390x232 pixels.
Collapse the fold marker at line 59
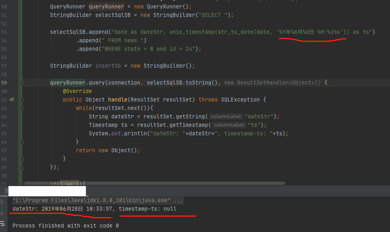coord(22,83)
